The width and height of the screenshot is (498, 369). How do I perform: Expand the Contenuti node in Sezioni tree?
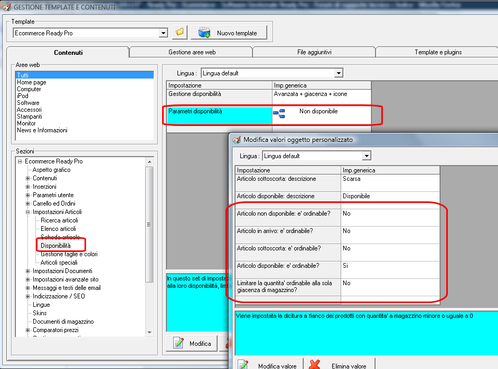point(28,178)
